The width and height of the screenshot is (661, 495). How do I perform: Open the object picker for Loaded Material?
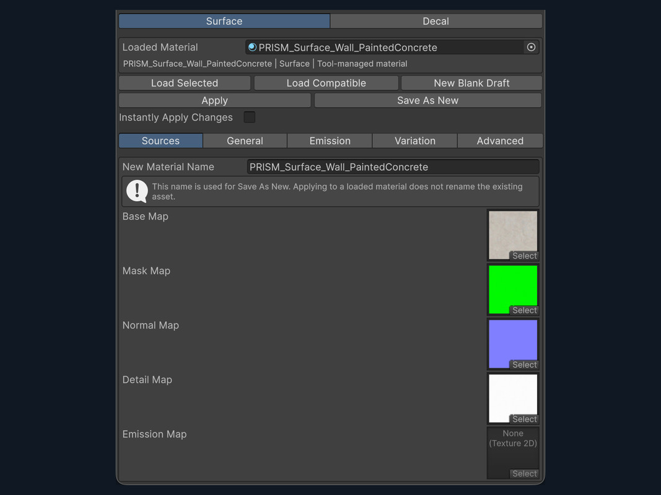[x=531, y=47]
